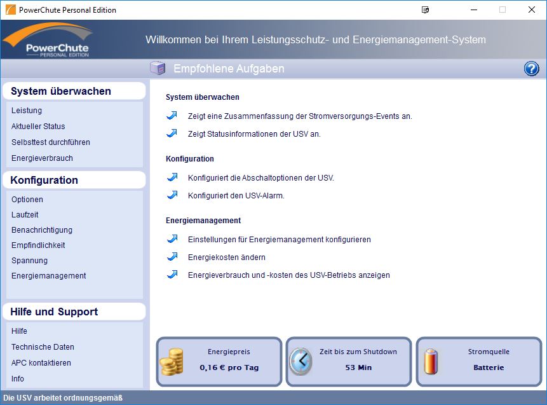
Task: Click the Energiemanagement heading in main panel
Action: click(203, 221)
